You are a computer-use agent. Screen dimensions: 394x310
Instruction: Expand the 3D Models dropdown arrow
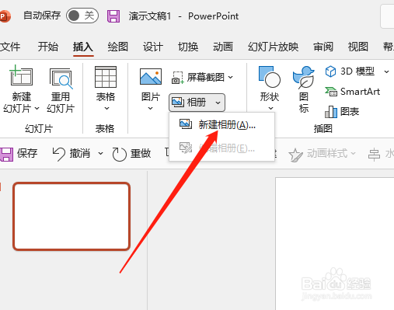coord(386,71)
